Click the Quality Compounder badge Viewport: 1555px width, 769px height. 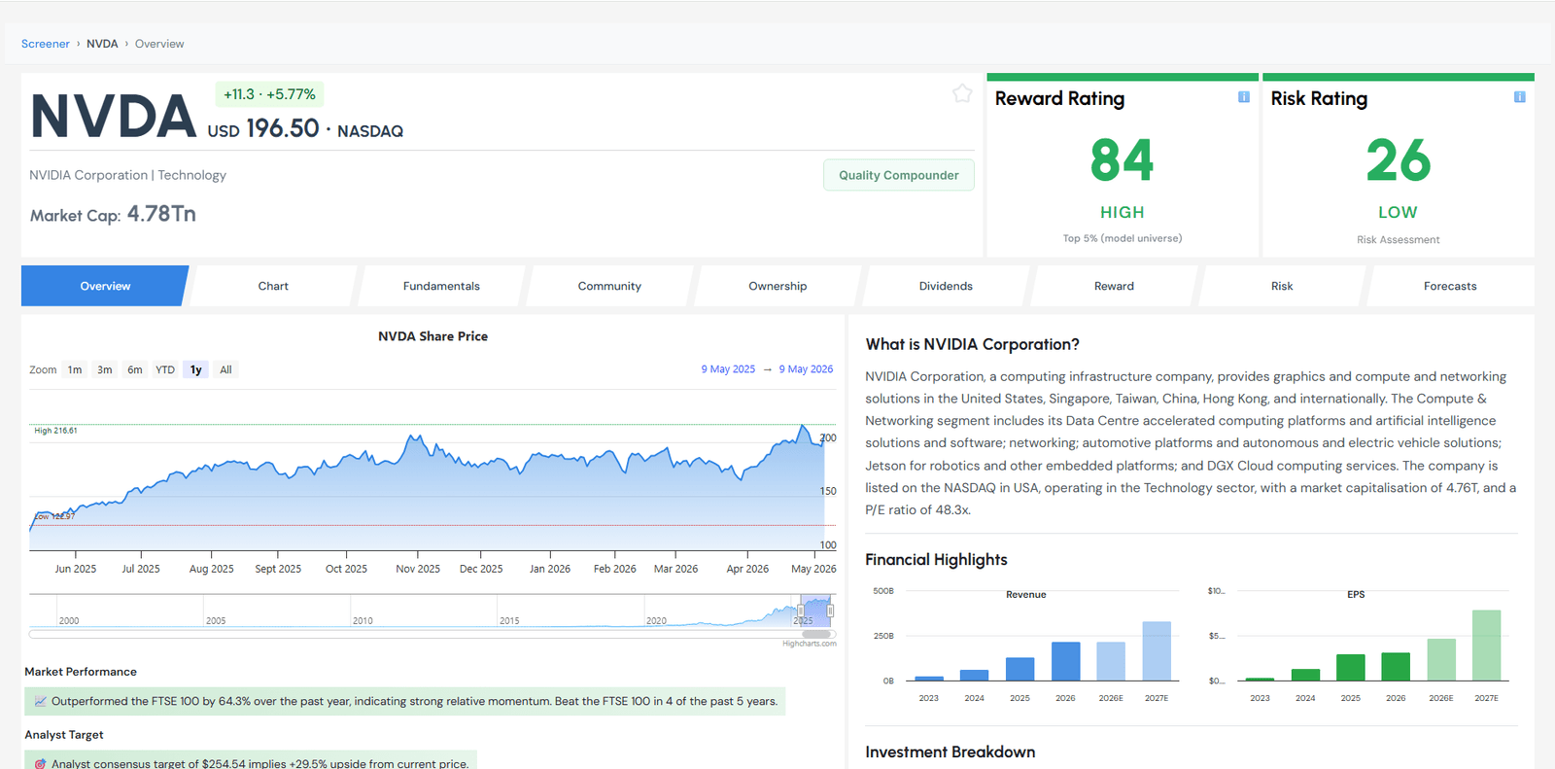pyautogui.click(x=899, y=175)
